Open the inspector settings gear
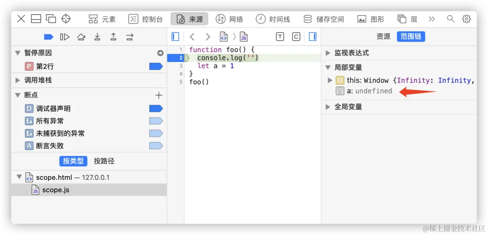Screen dimensions: 488x235 tap(466, 18)
